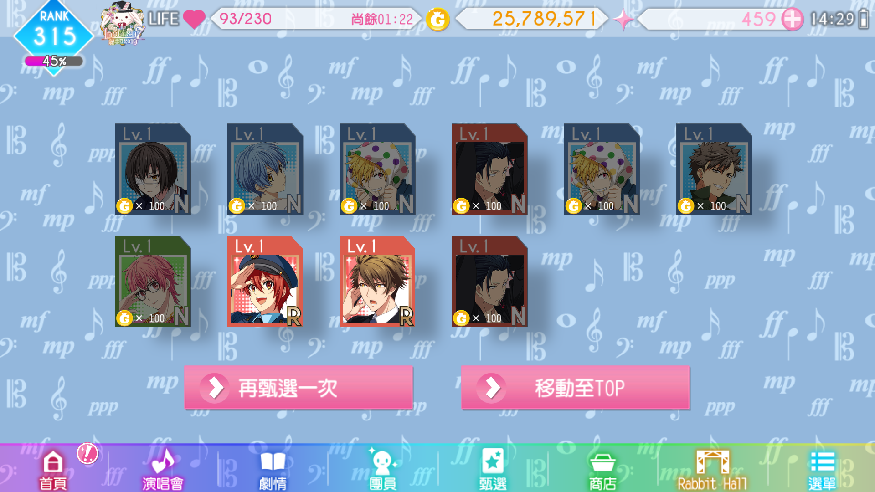The image size is (875, 492).
Task: Tap the pink plus to add stellar stones
Action: point(792,19)
